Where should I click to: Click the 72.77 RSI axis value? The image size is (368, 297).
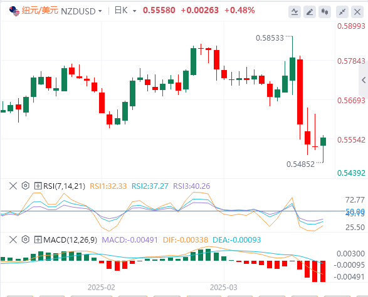coord(355,200)
